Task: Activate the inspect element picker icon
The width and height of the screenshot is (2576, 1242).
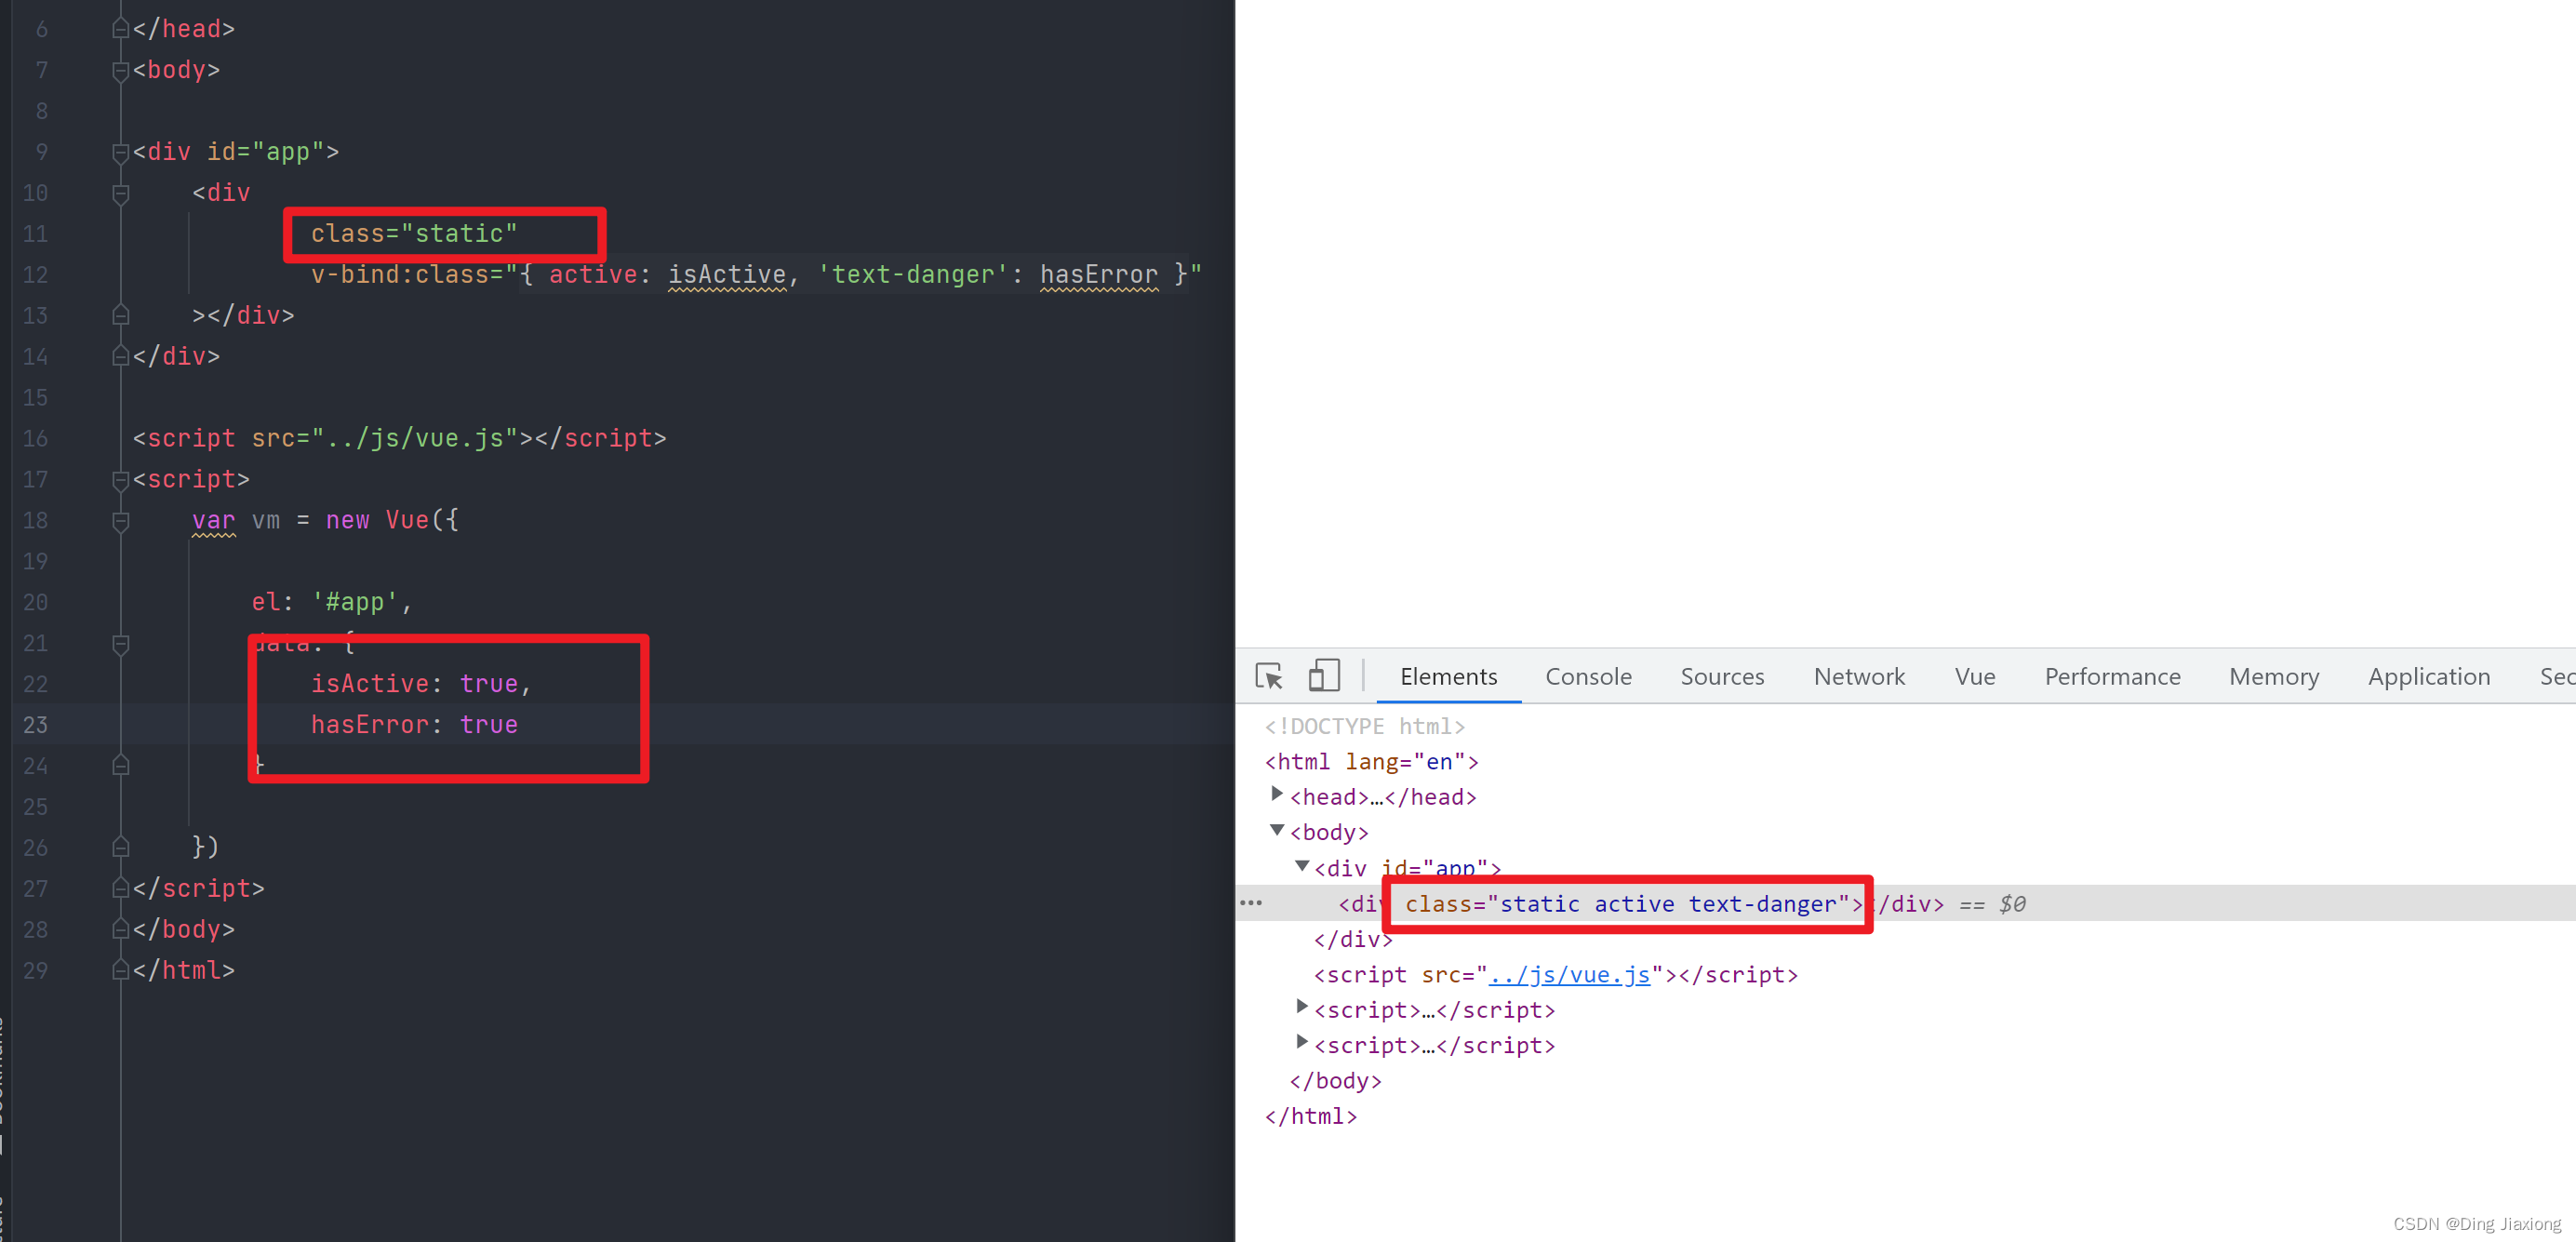Action: pos(1269,677)
